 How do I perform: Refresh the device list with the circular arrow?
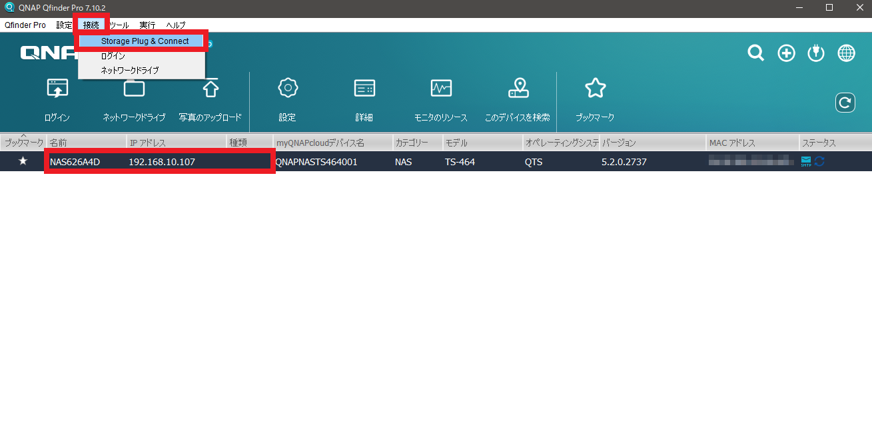845,103
